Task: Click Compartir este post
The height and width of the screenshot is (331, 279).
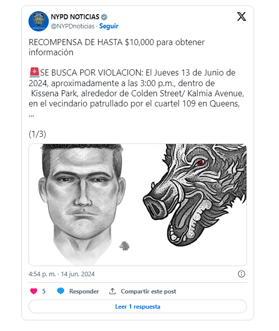Action: coord(148,291)
